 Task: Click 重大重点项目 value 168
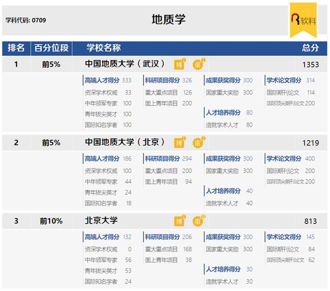tap(187, 249)
